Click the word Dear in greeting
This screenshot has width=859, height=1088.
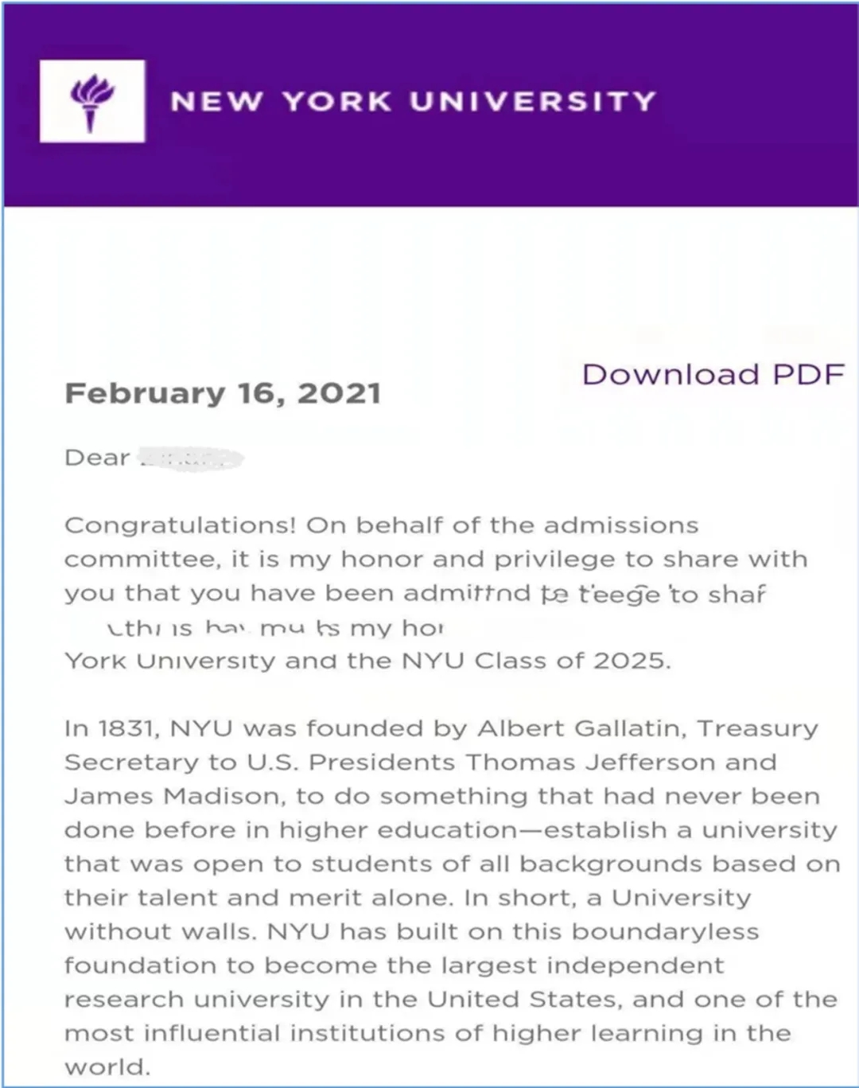coord(97,458)
